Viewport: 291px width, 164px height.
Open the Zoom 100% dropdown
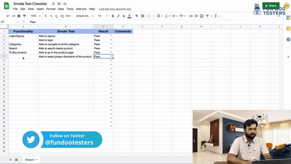pyautogui.click(x=35, y=16)
